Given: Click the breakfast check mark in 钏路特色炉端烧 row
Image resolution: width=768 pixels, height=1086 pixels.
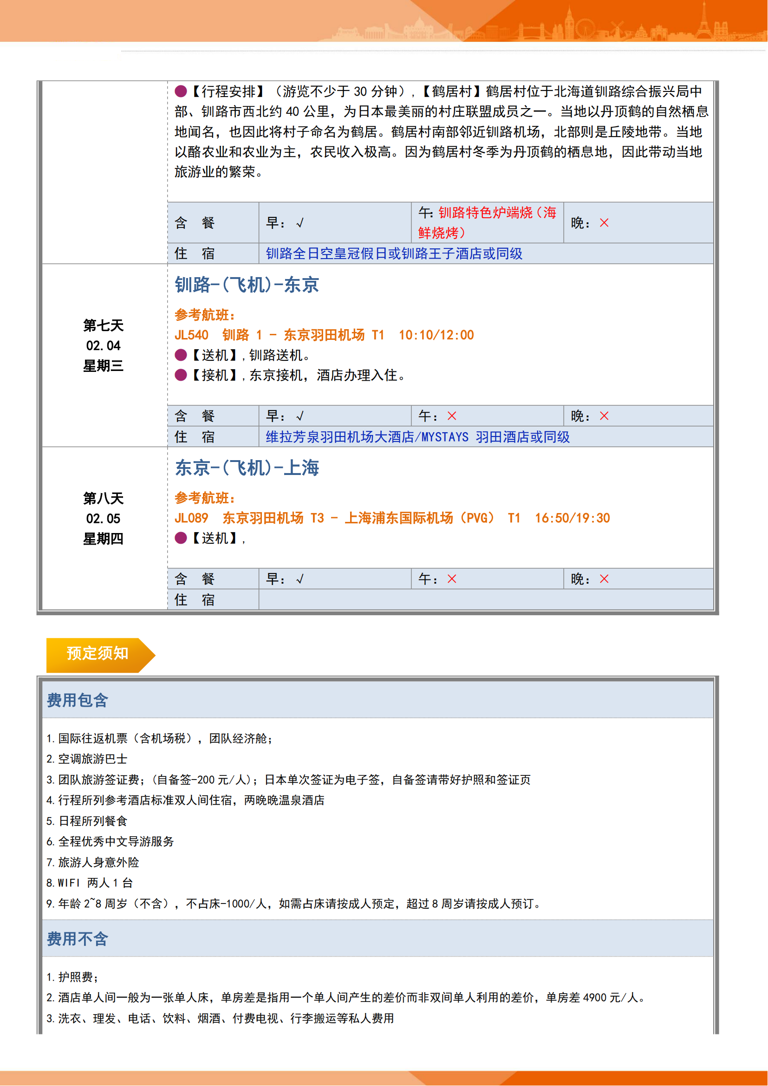Looking at the screenshot, I should point(300,223).
